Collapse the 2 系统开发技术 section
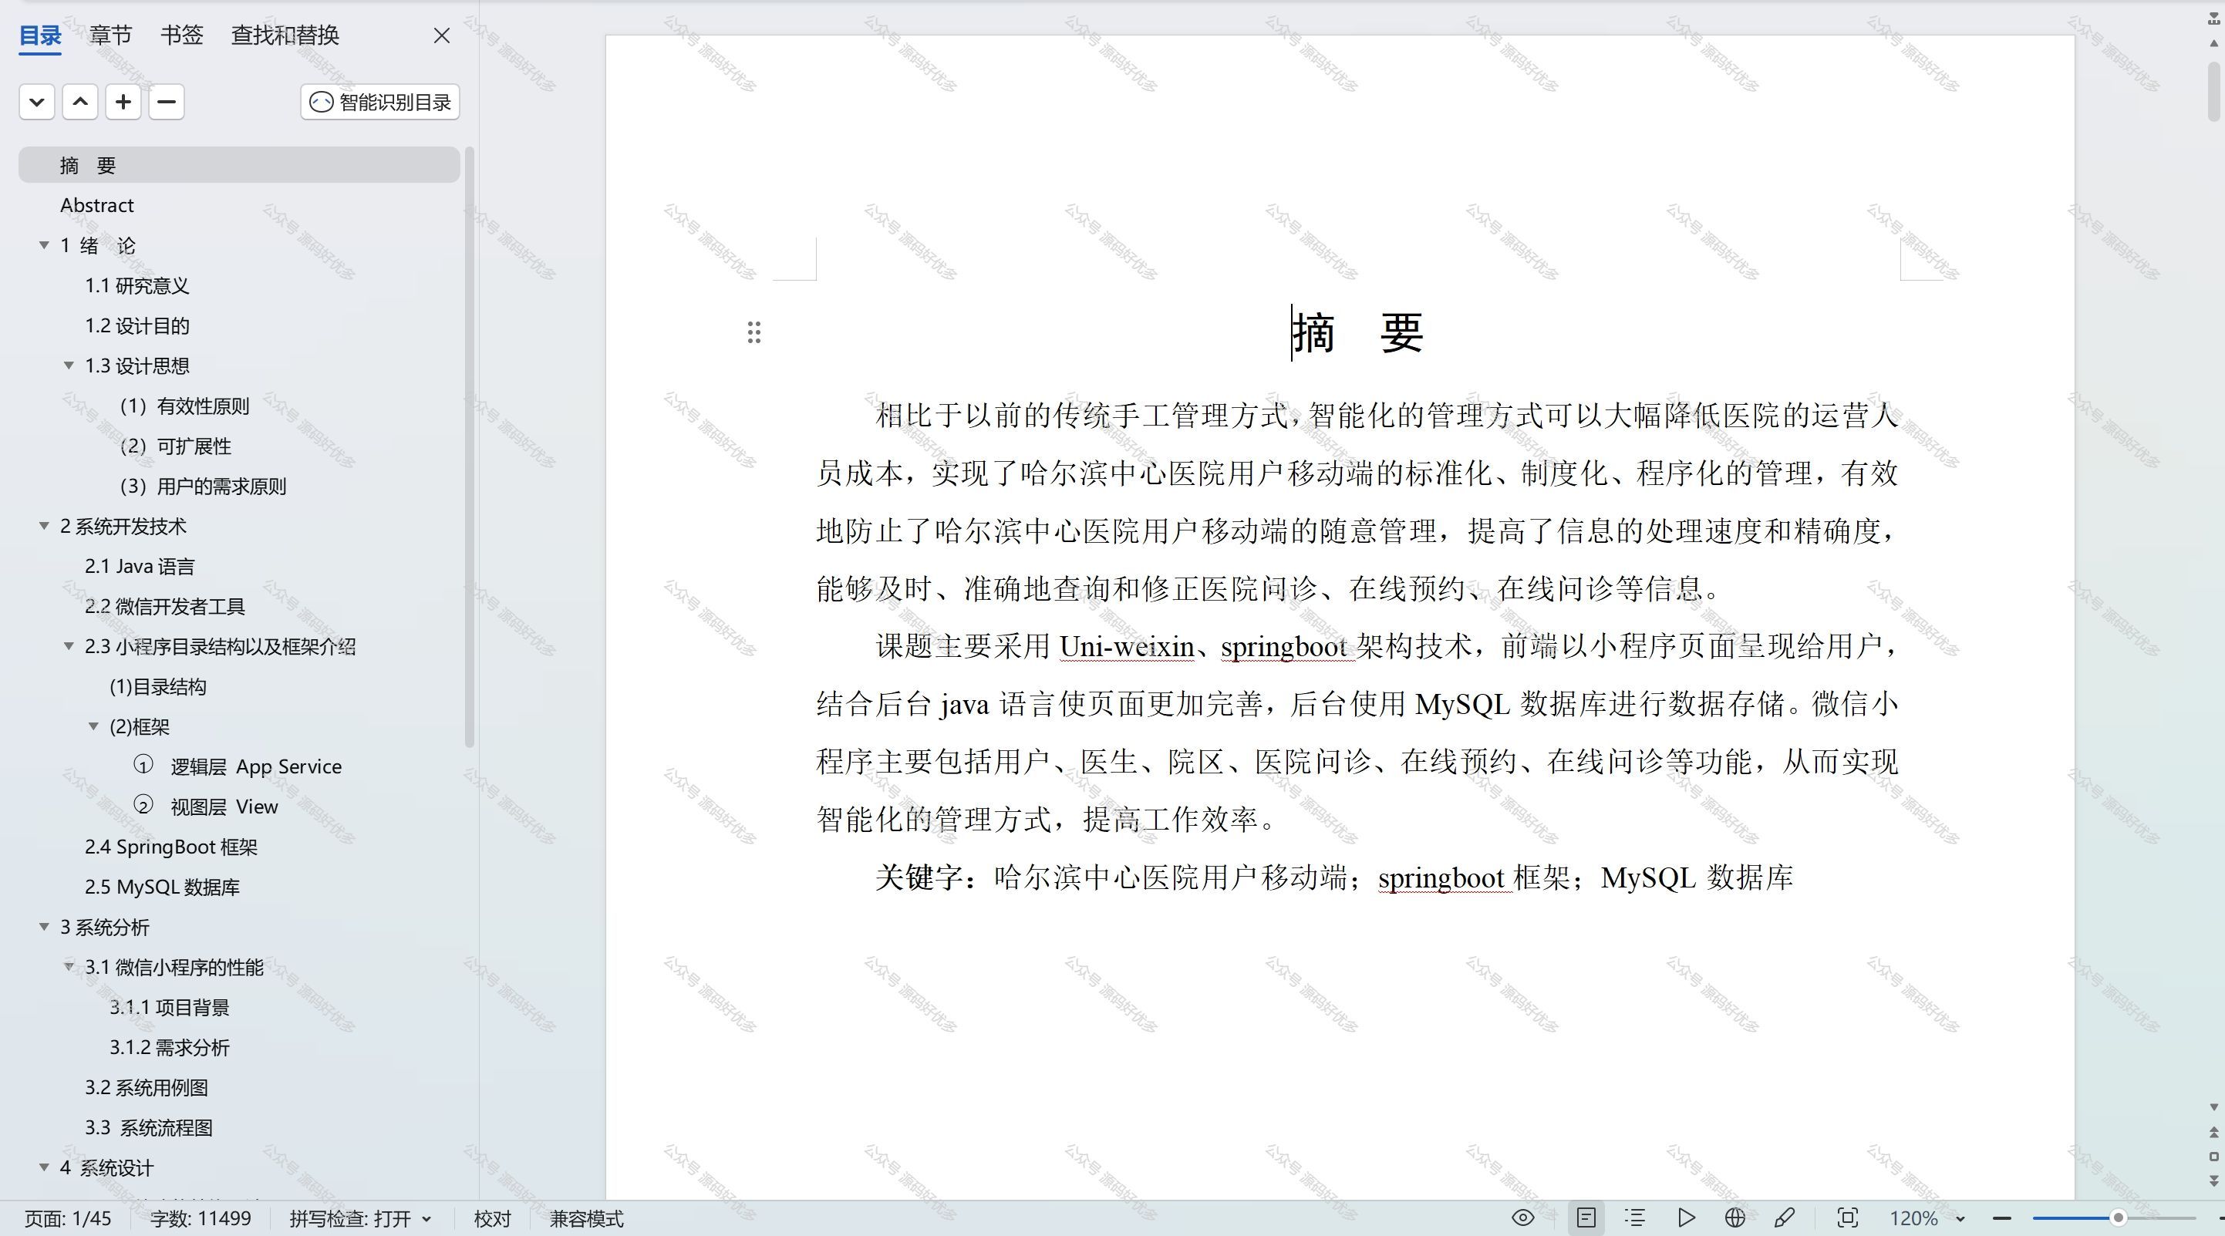2225x1236 pixels. [44, 526]
